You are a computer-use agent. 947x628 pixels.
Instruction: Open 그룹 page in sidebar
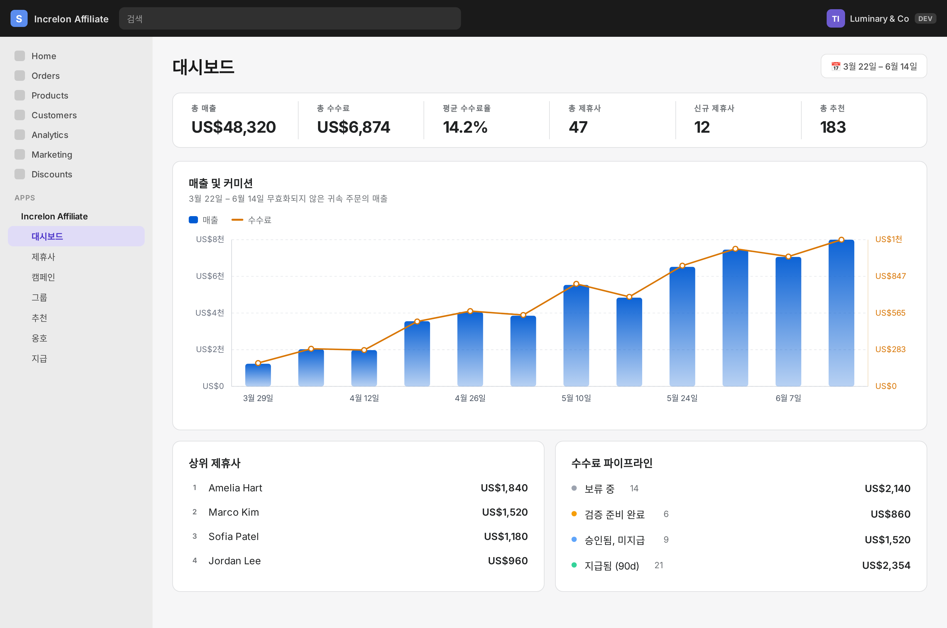76,297
